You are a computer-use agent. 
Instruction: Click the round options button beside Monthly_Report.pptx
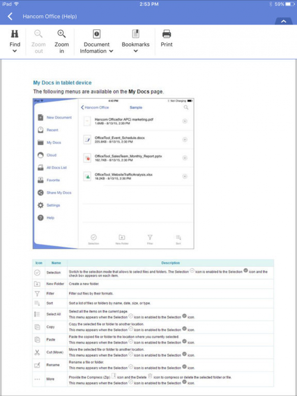click(x=185, y=158)
